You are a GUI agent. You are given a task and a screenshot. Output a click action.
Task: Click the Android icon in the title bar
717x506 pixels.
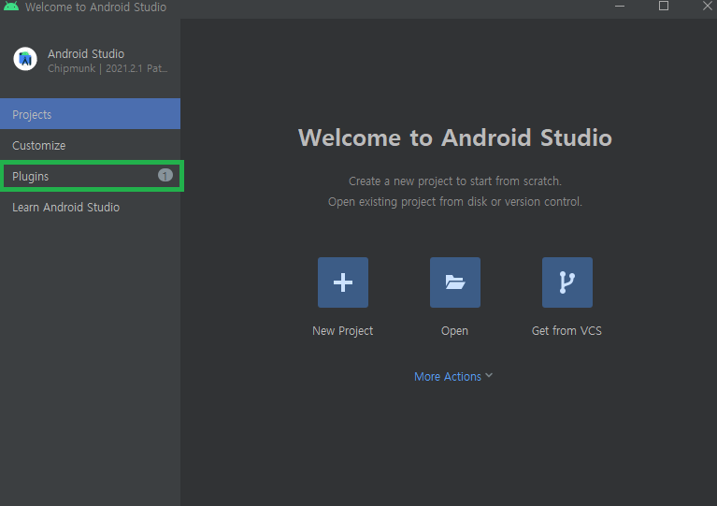11,7
